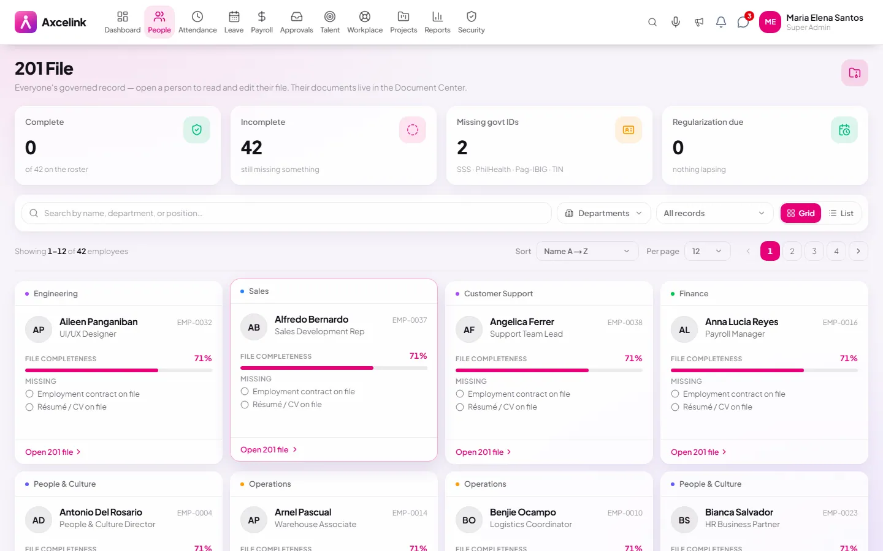The image size is (883, 551).
Task: Click the Regularization due calendar icon
Action: click(844, 130)
